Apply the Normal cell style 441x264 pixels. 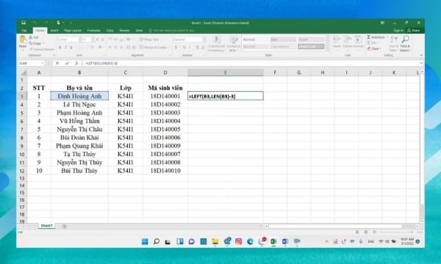point(255,40)
